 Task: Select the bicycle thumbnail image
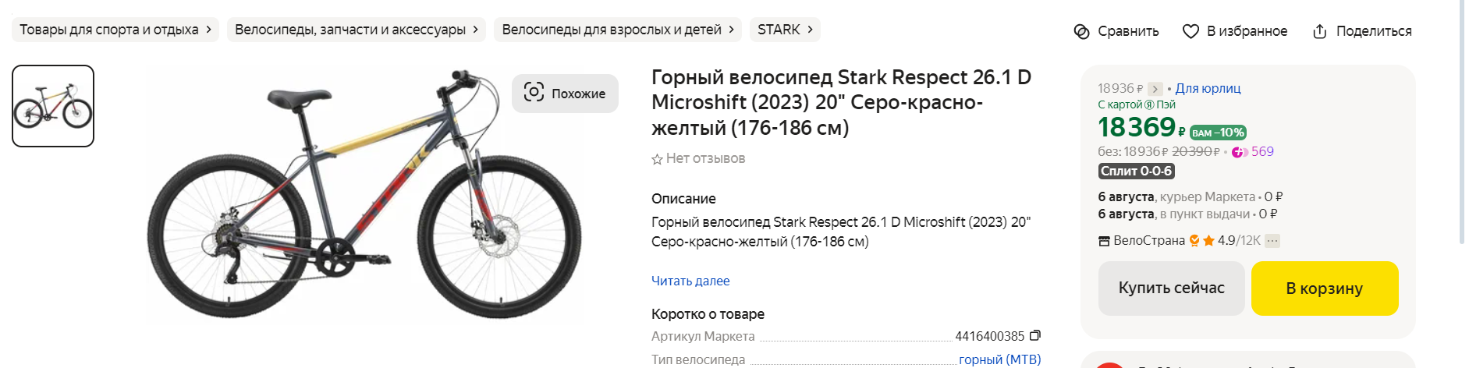click(53, 106)
